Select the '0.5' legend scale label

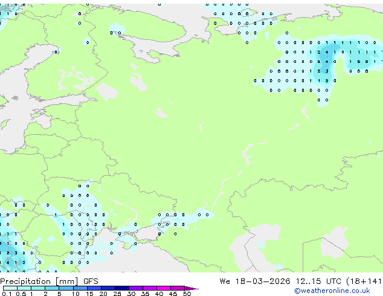coord(21,294)
